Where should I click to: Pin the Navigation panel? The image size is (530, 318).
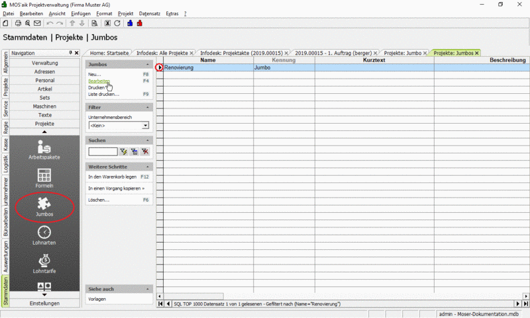(70, 53)
